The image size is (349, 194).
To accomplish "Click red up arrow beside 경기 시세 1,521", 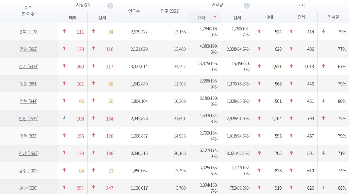I will pos(259,66).
